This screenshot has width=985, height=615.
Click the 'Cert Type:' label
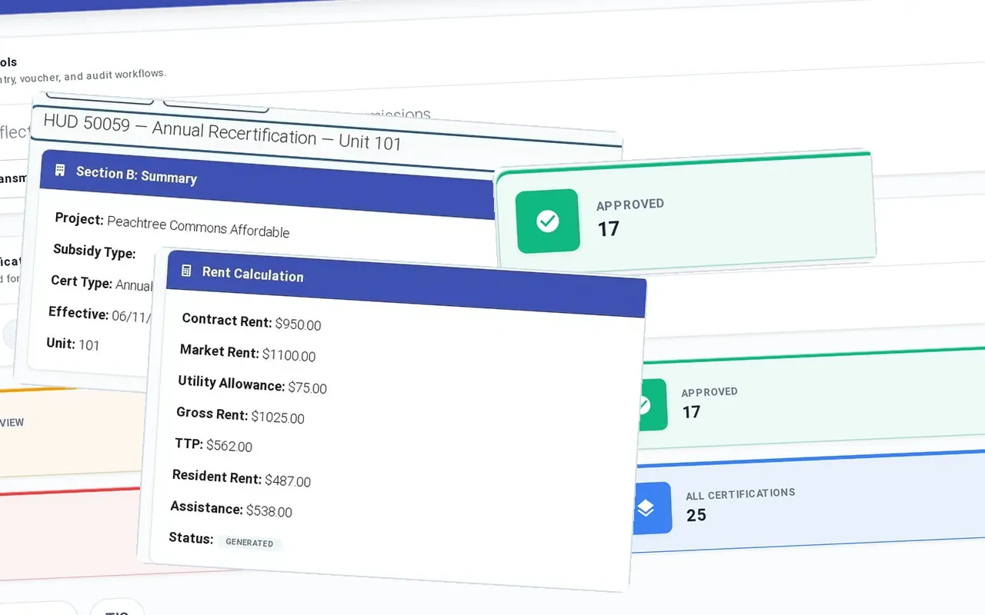coord(82,282)
